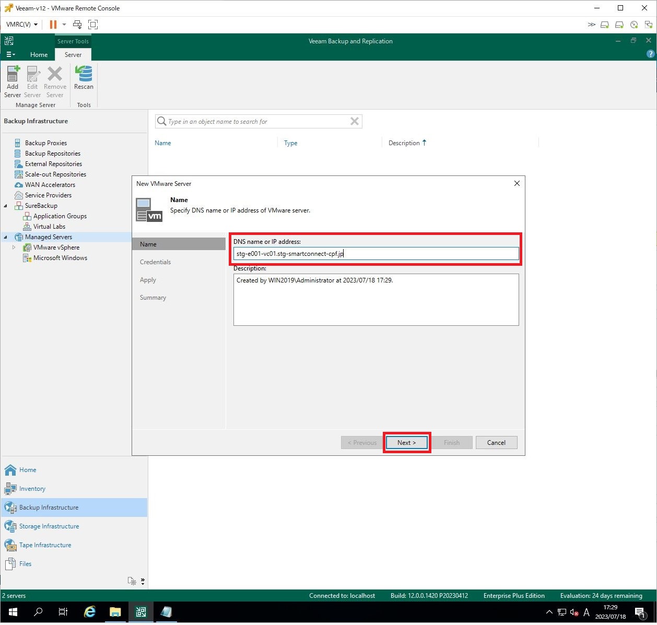Open the Veeam main hamburger menu
Screen dimensions: 657x625
tap(10, 54)
